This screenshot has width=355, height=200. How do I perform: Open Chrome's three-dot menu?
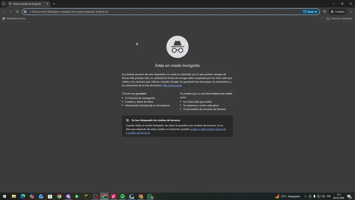tap(351, 12)
